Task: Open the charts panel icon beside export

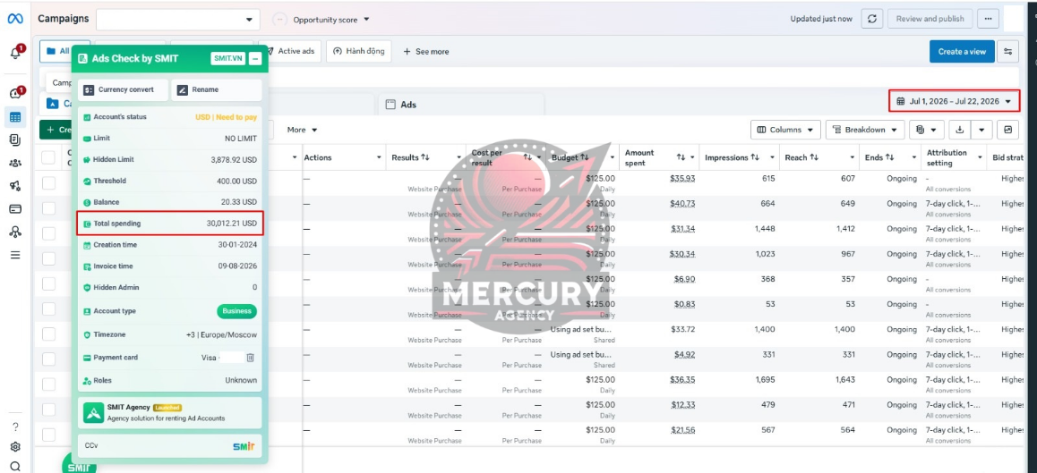Action: tap(1008, 130)
